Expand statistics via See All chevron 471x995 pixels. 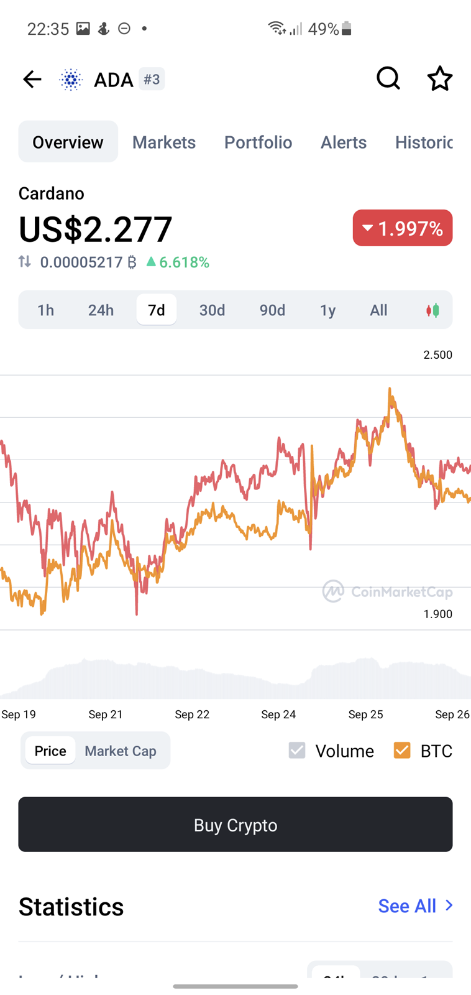449,905
